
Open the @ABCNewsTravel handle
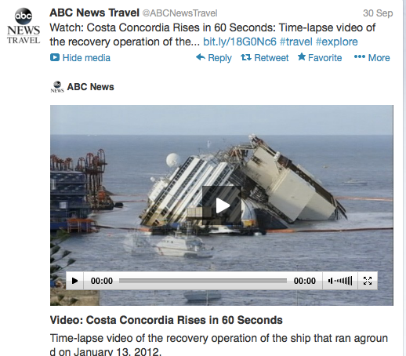coord(179,13)
